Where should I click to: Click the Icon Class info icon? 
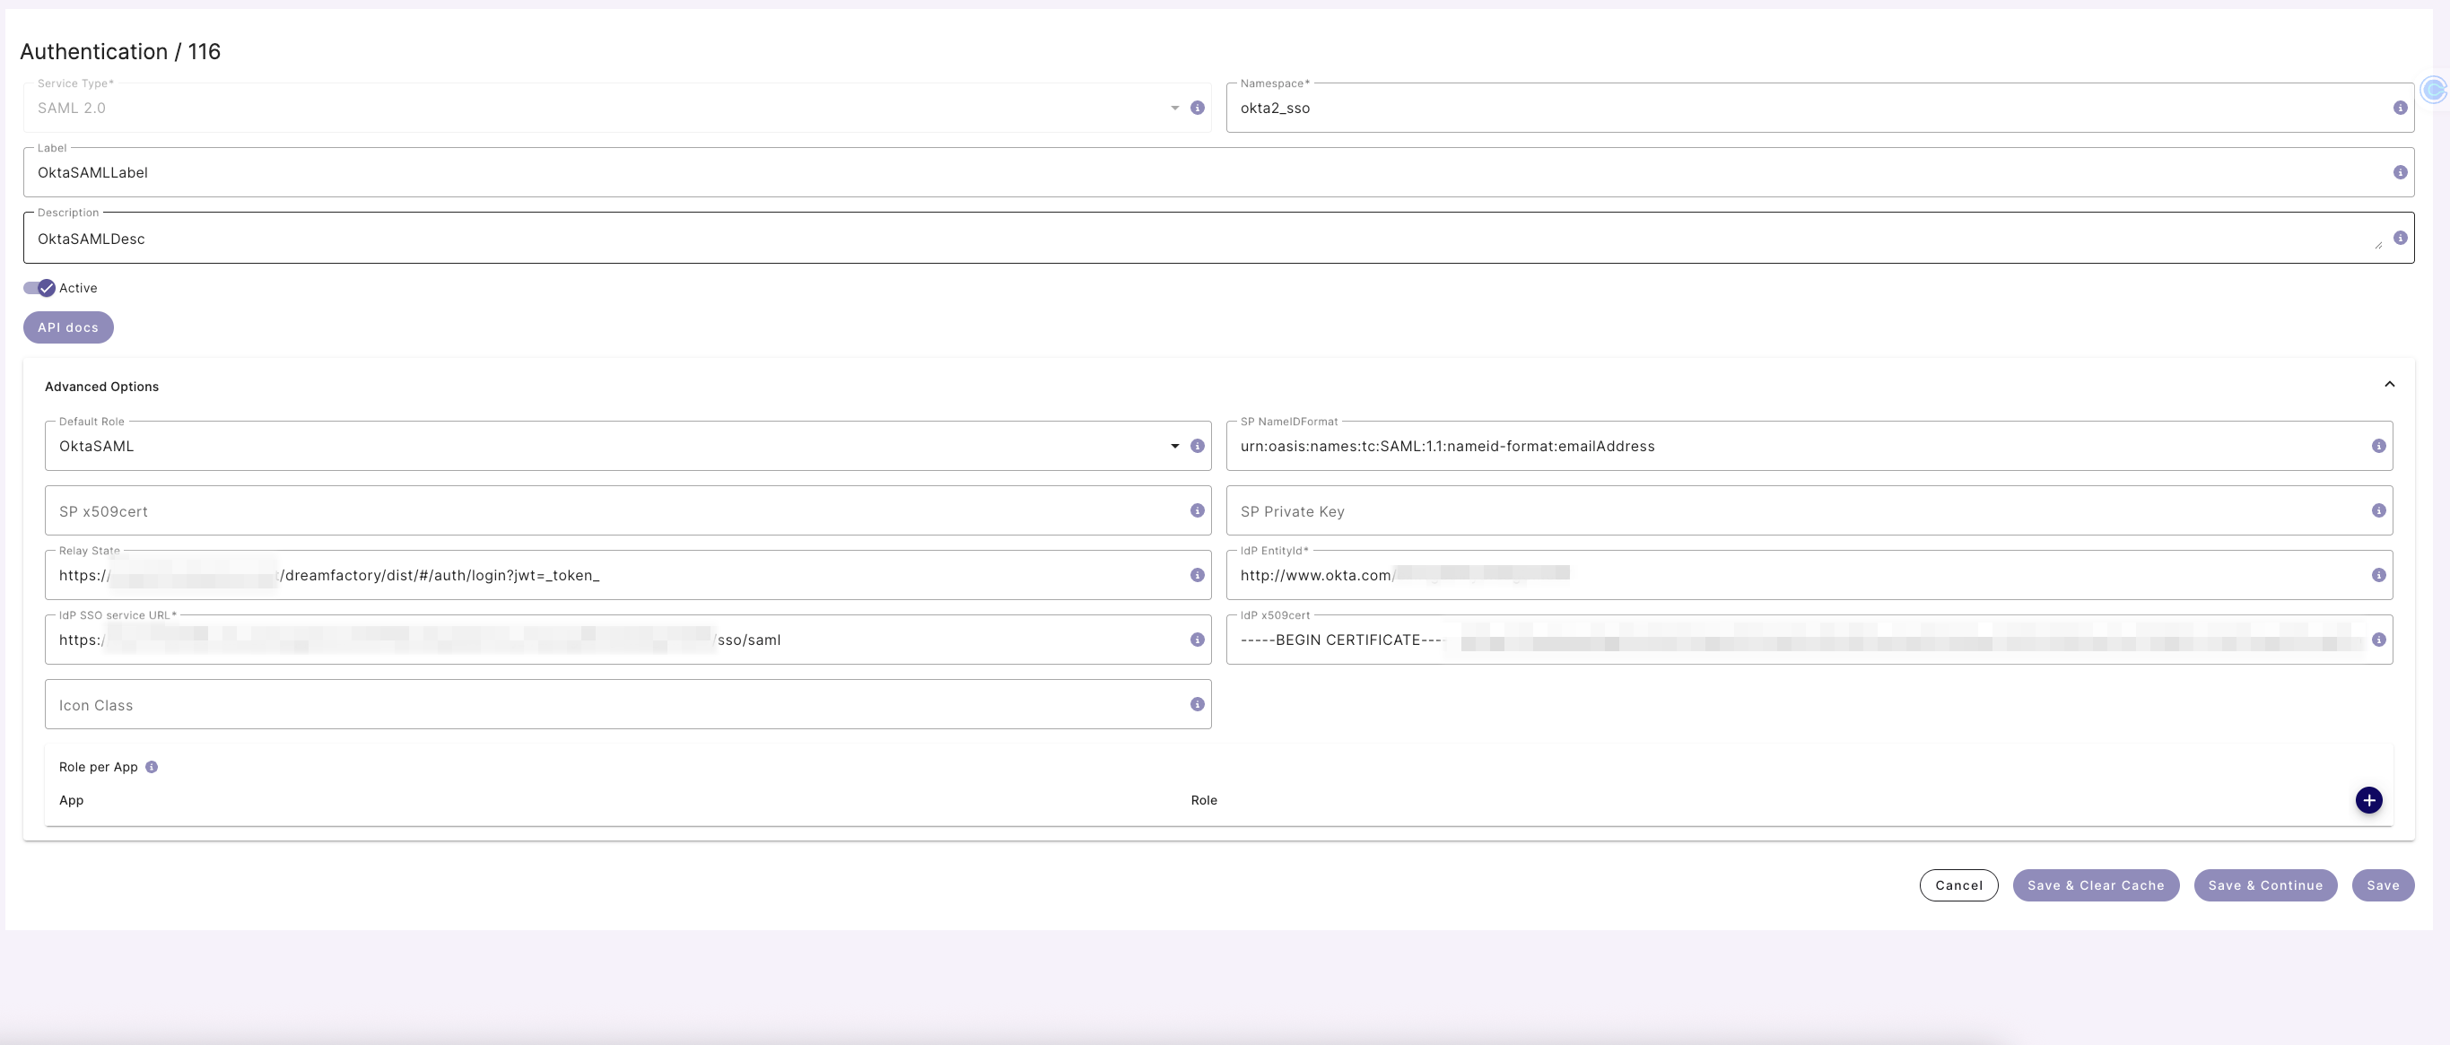tap(1197, 703)
